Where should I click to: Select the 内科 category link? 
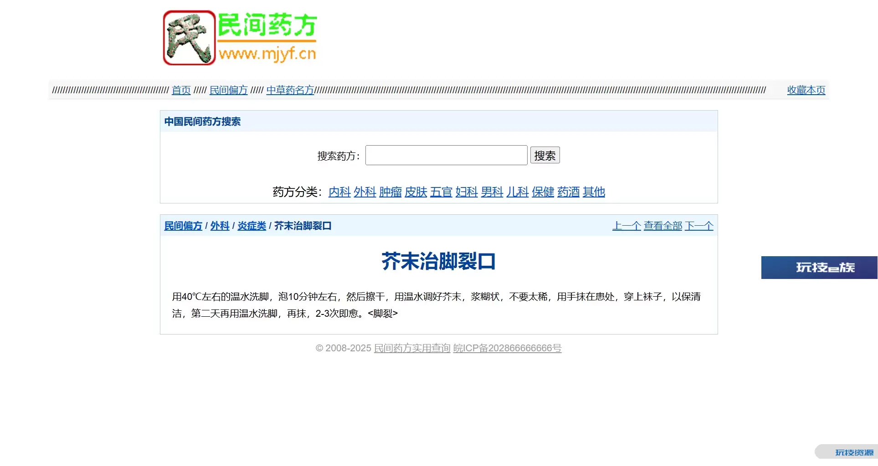[339, 192]
